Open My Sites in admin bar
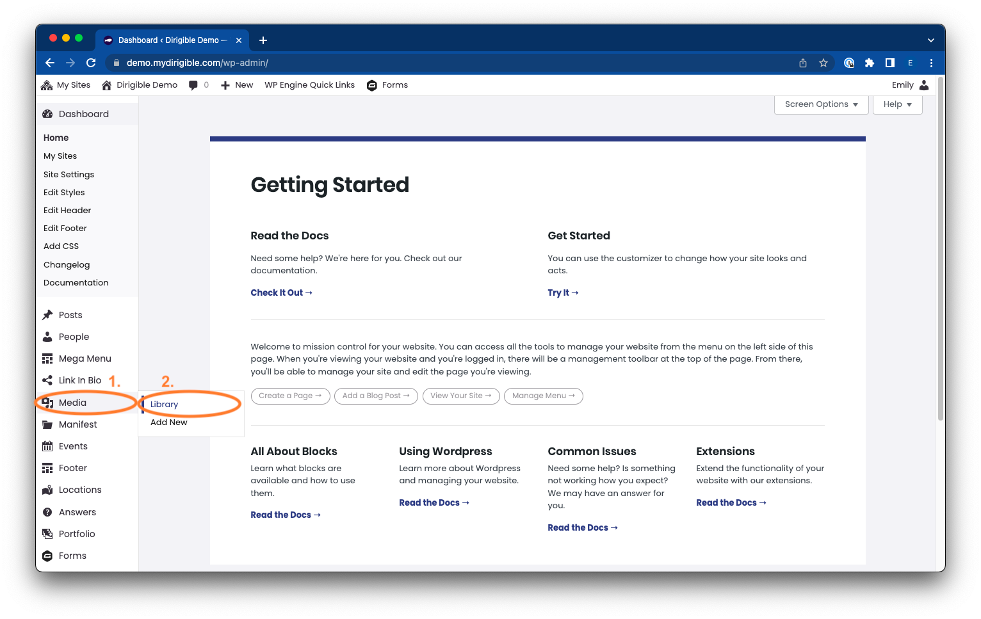 65,85
